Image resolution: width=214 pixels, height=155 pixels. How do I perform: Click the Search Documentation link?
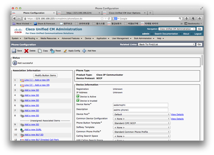[166, 34]
